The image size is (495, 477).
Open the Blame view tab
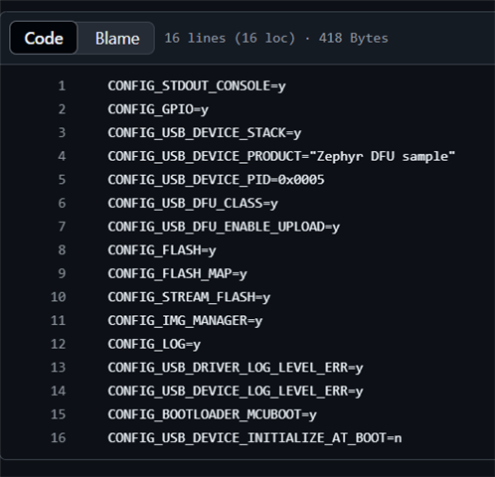coord(117,38)
